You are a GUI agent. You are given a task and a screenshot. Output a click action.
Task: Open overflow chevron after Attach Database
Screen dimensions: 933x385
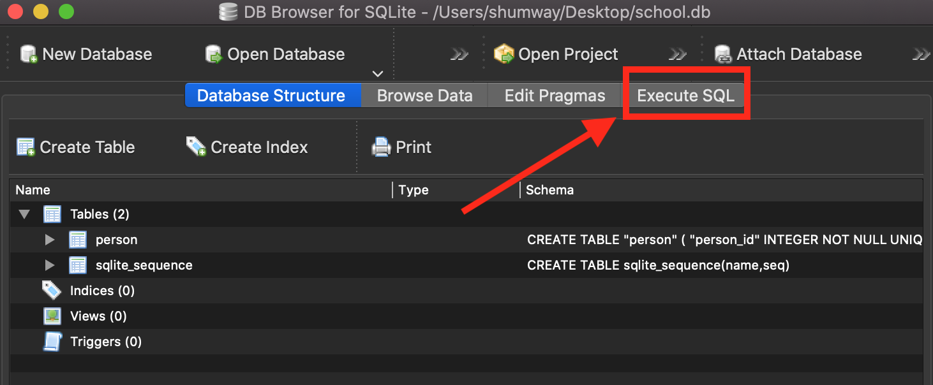pyautogui.click(x=921, y=55)
